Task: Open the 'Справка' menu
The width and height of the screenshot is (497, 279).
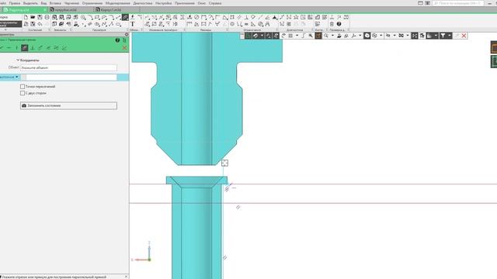Action: click(x=215, y=3)
